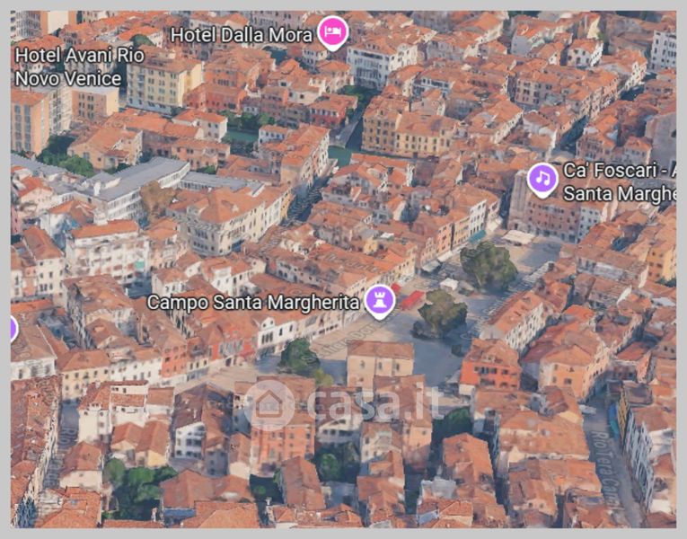Image resolution: width=687 pixels, height=539 pixels.
Task: Click the largest tree below Ca' Foscari pin
Action: tap(489, 265)
